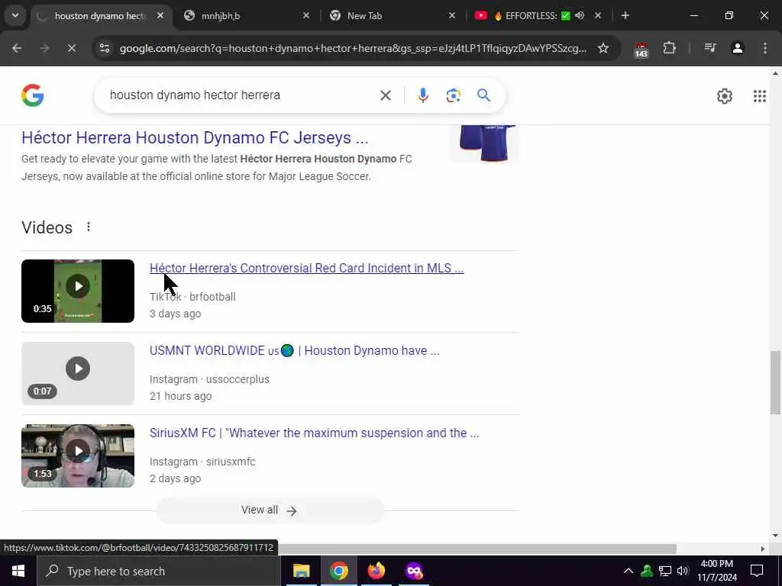Start voice search with microphone
The width and height of the screenshot is (782, 586).
point(423,95)
